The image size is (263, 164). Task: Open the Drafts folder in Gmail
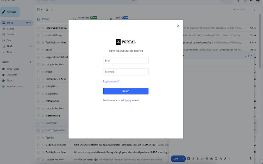10,46
